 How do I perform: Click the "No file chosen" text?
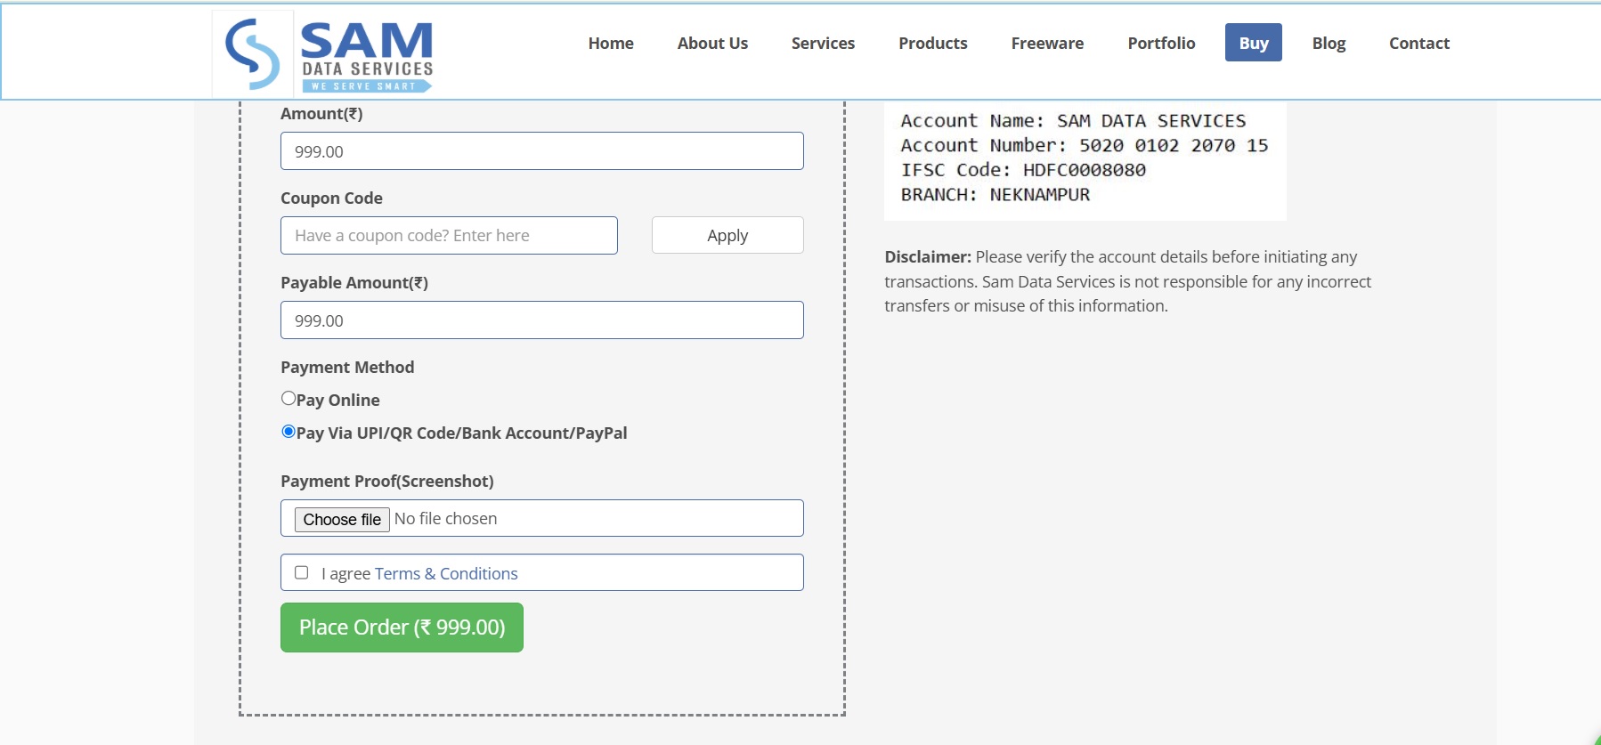point(445,519)
